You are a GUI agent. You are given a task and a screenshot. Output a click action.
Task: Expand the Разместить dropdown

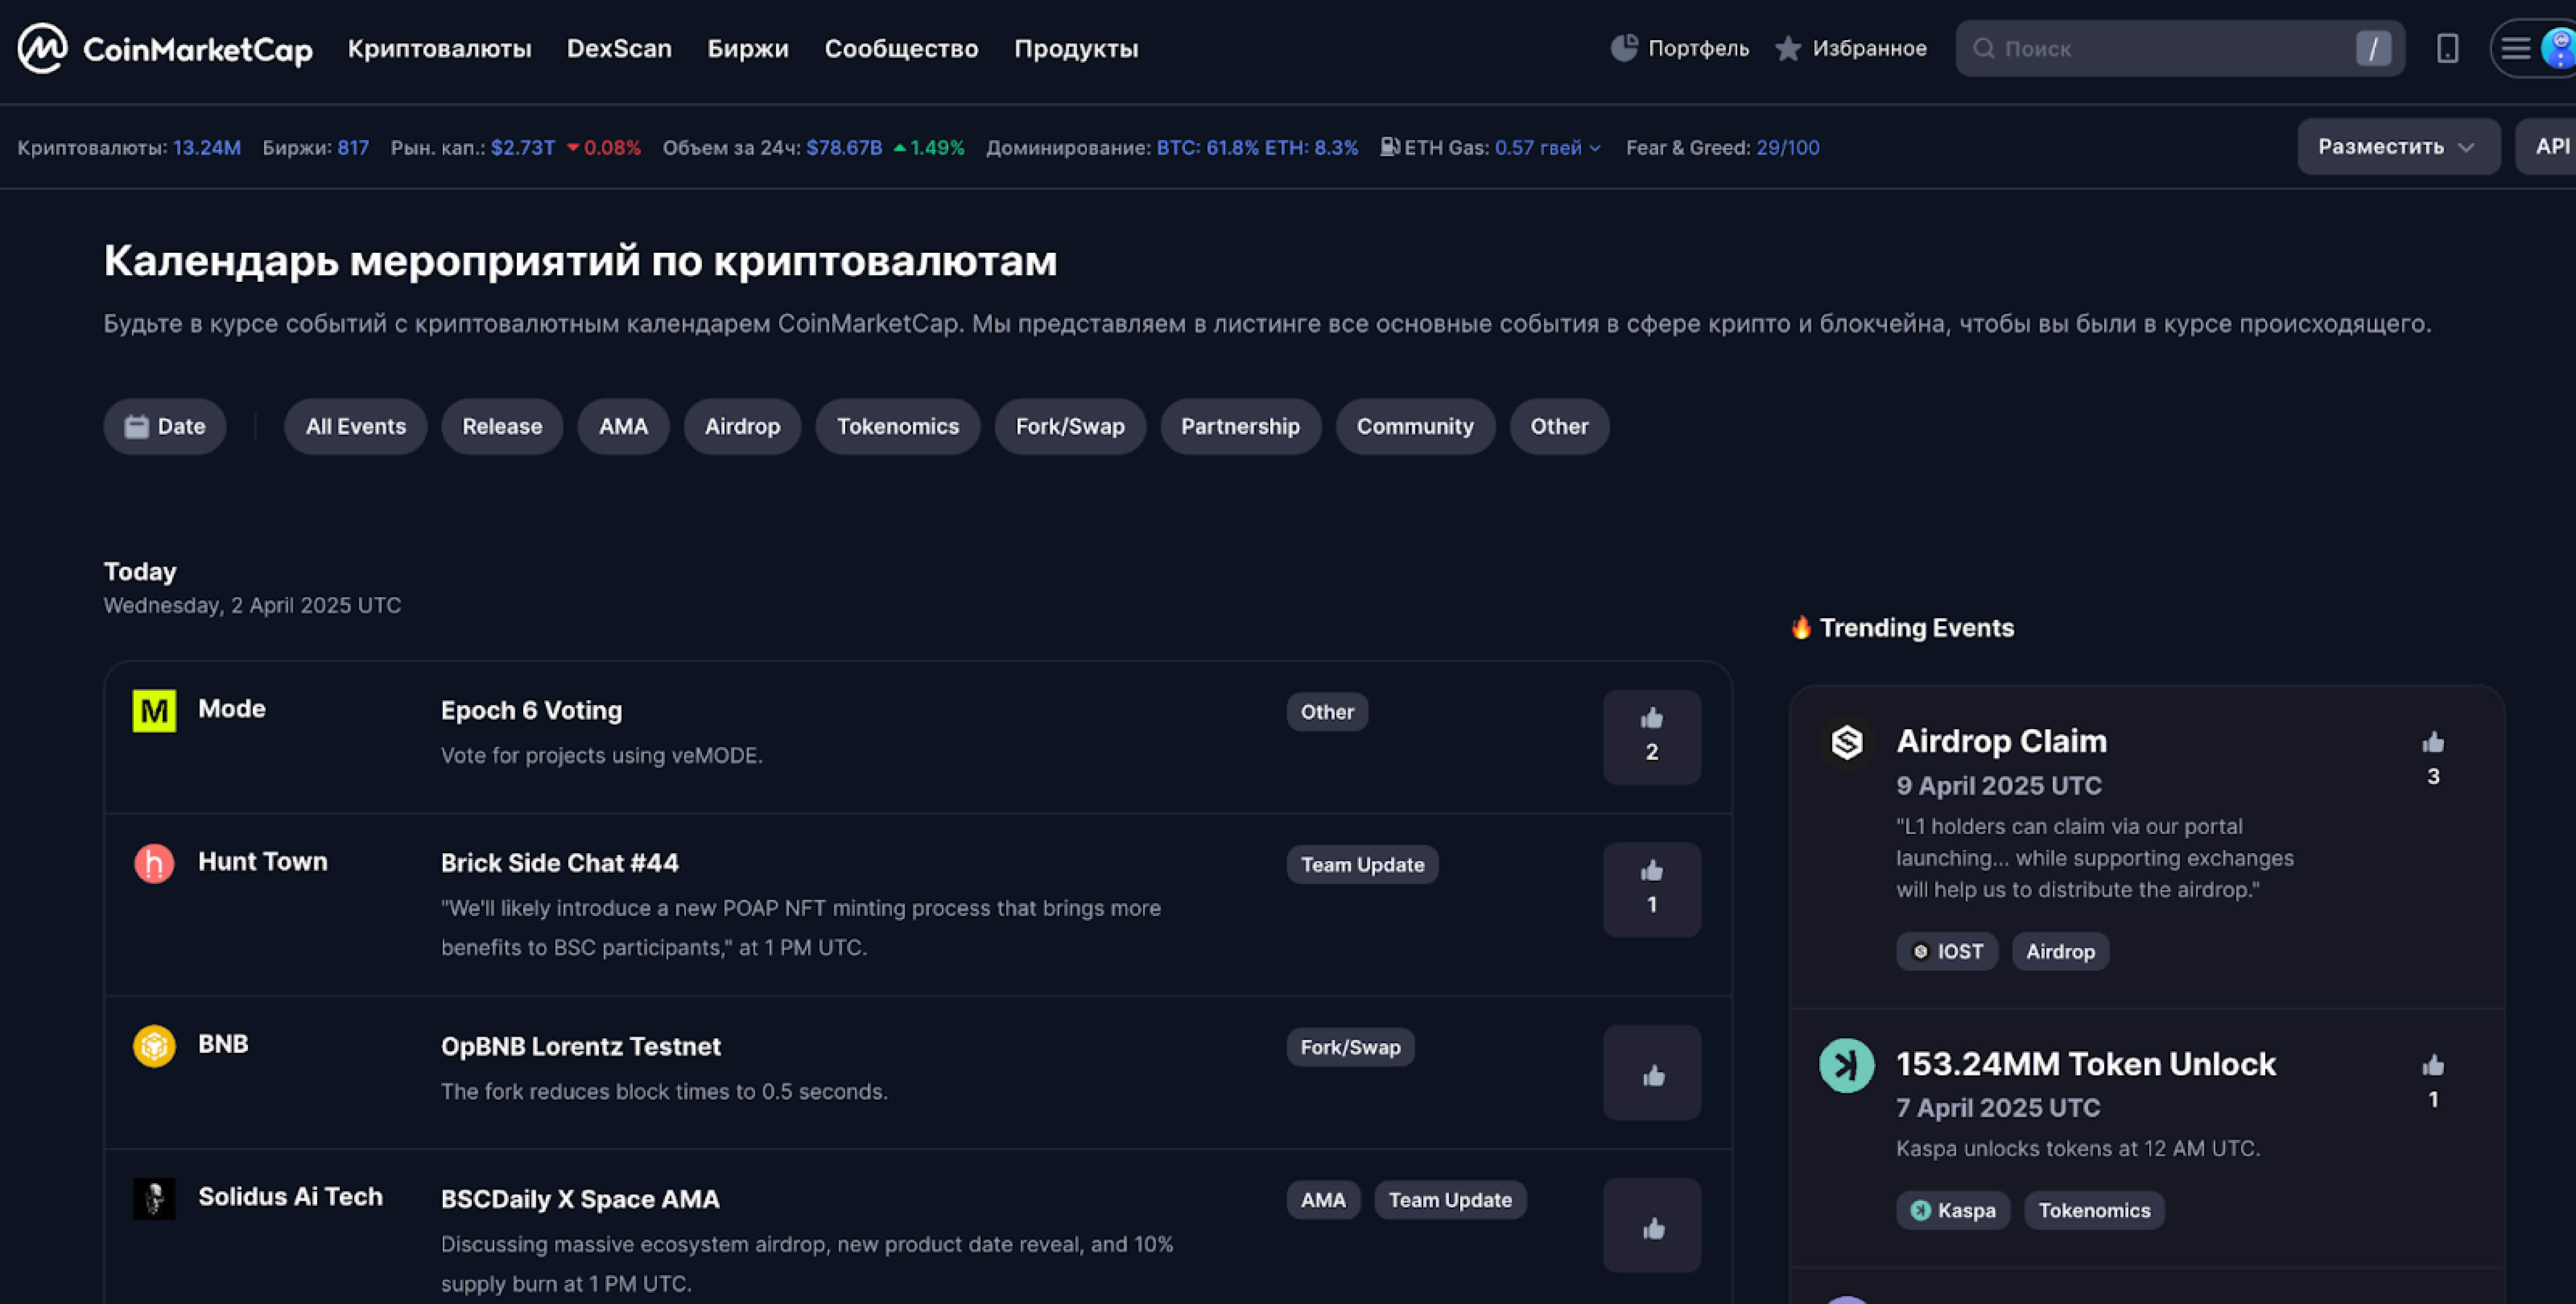click(2398, 147)
